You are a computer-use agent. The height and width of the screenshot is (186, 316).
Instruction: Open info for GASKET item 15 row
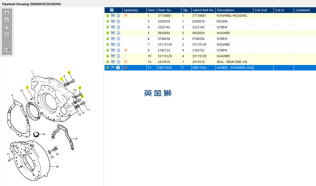118,68
